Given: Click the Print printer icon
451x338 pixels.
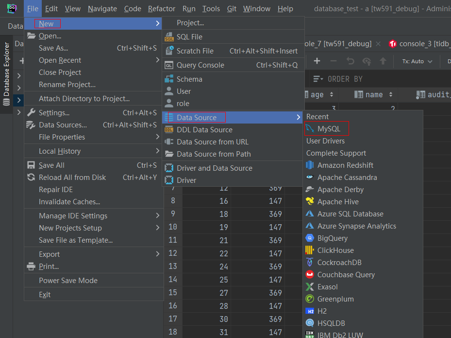Looking at the screenshot, I should pyautogui.click(x=31, y=266).
